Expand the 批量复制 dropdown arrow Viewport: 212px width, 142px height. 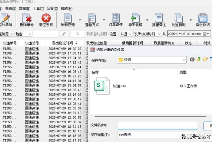(190, 20)
